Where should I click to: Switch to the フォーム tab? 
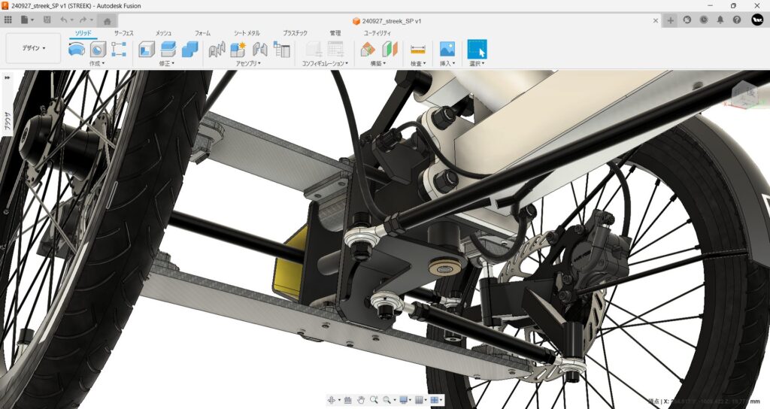(x=202, y=33)
